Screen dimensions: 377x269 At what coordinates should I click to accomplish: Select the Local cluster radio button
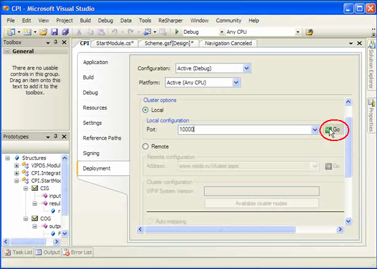point(146,110)
